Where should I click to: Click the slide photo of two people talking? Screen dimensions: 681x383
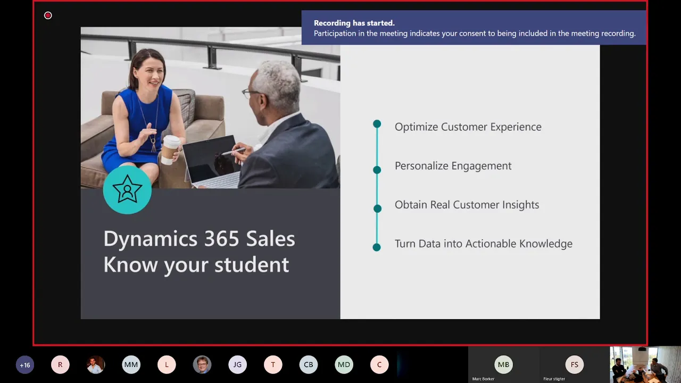[210, 108]
